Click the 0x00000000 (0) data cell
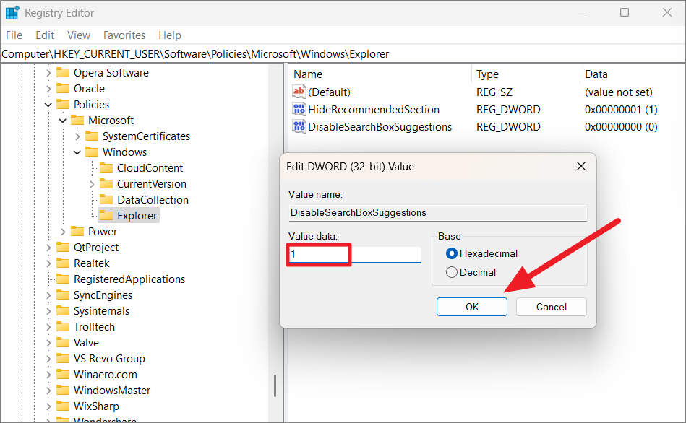Viewport: 686px width, 423px height. pyautogui.click(x=621, y=127)
